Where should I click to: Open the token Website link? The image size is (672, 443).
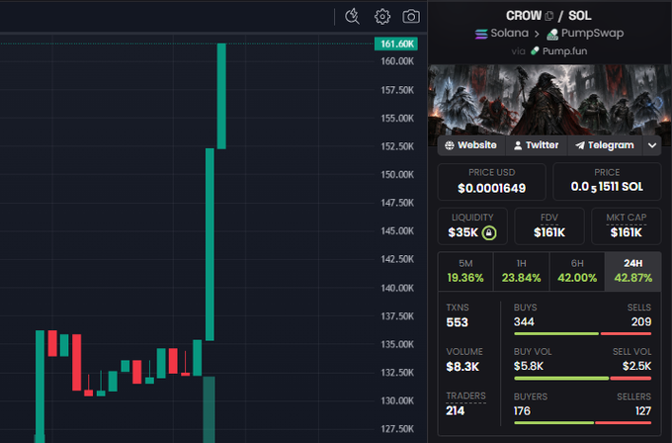[x=471, y=145]
